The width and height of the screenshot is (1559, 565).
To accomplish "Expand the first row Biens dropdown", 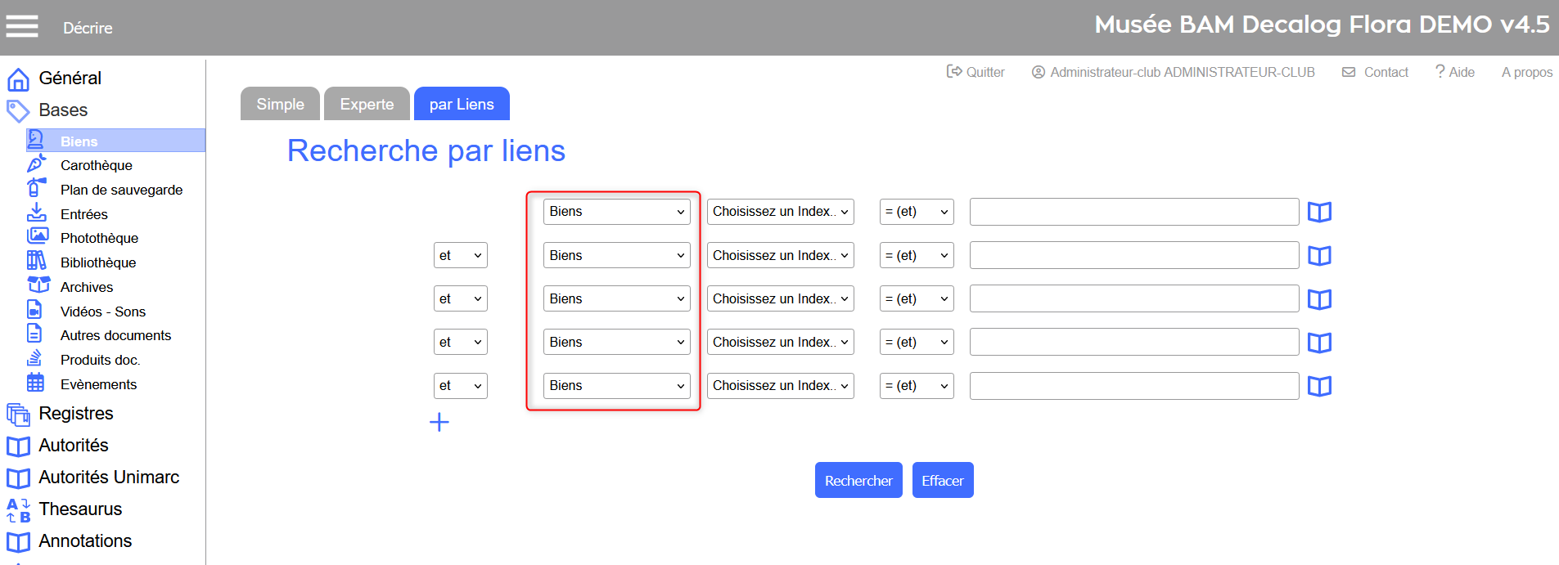I will point(616,212).
